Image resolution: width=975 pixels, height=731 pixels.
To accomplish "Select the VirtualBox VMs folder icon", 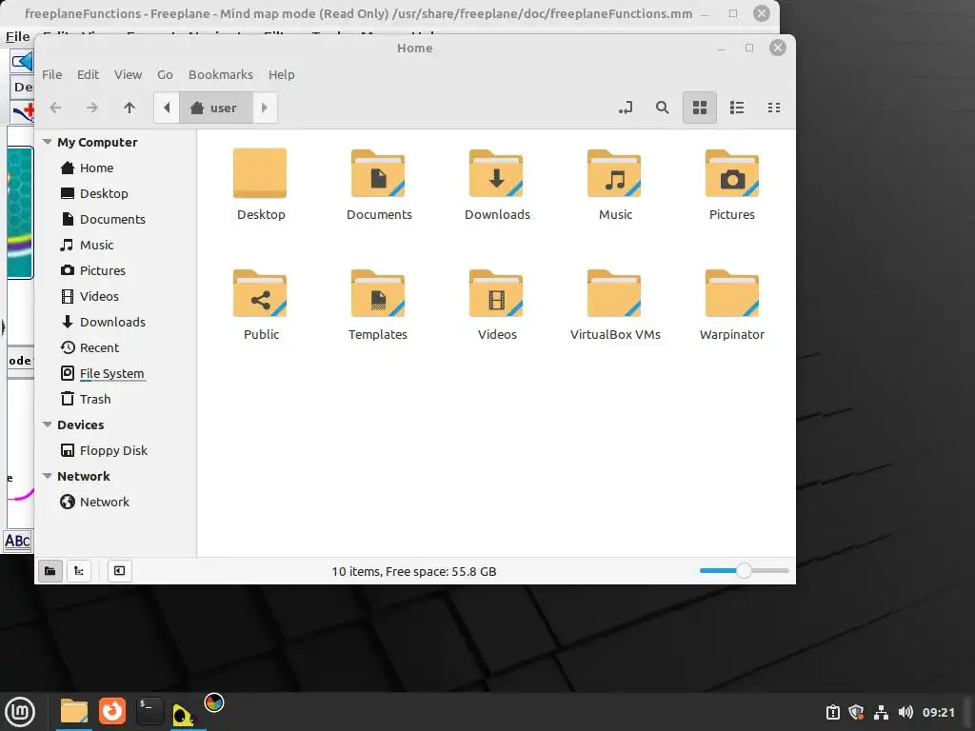I will tap(614, 293).
